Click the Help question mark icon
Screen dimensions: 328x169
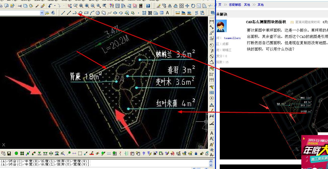click(148, 6)
